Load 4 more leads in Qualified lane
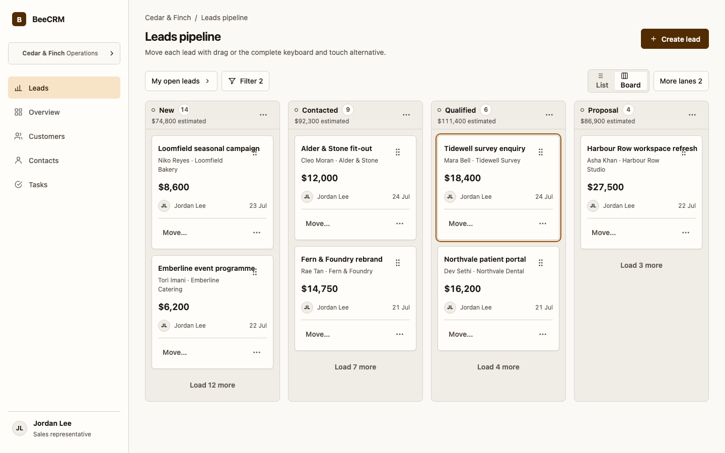The width and height of the screenshot is (725, 453). coord(498,367)
